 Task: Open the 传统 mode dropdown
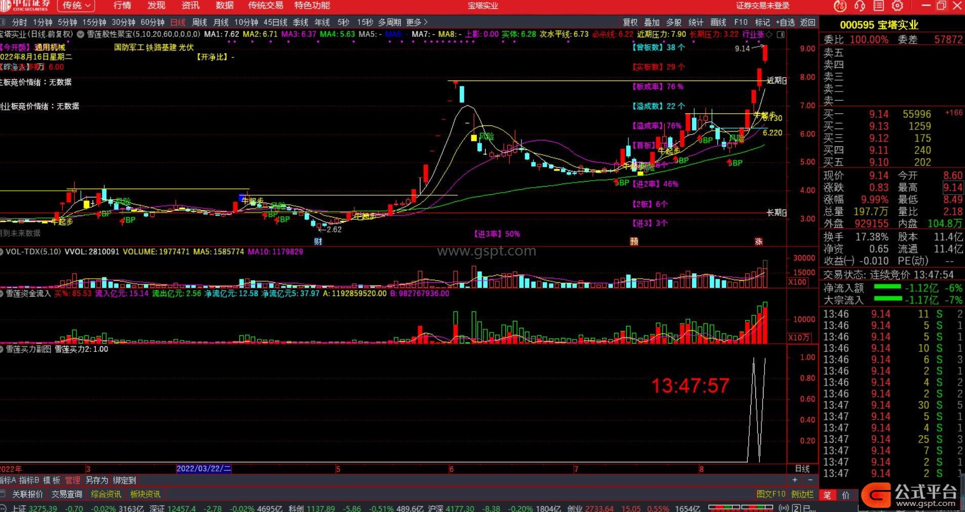coord(76,6)
